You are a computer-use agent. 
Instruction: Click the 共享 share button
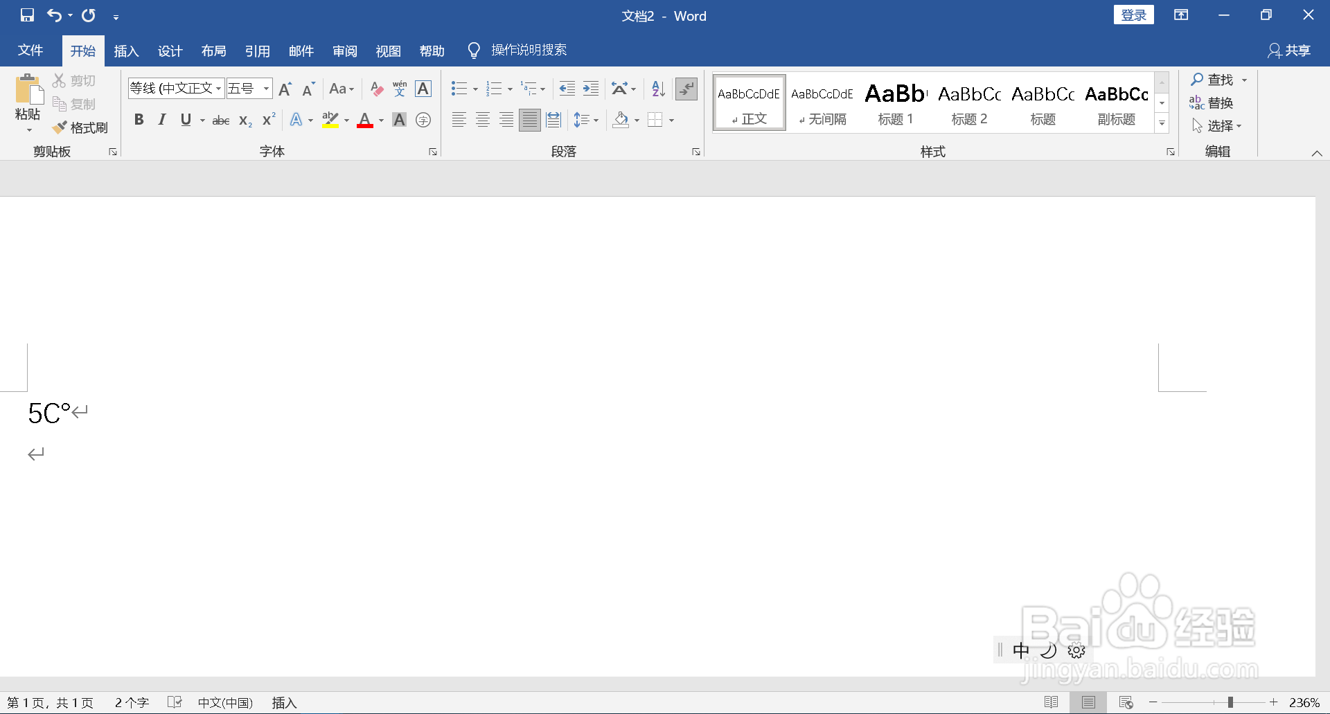click(1289, 51)
